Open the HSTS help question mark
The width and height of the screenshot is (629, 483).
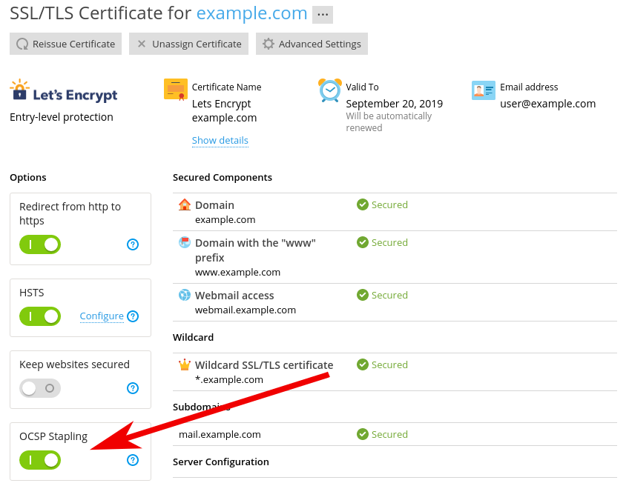pyautogui.click(x=133, y=316)
